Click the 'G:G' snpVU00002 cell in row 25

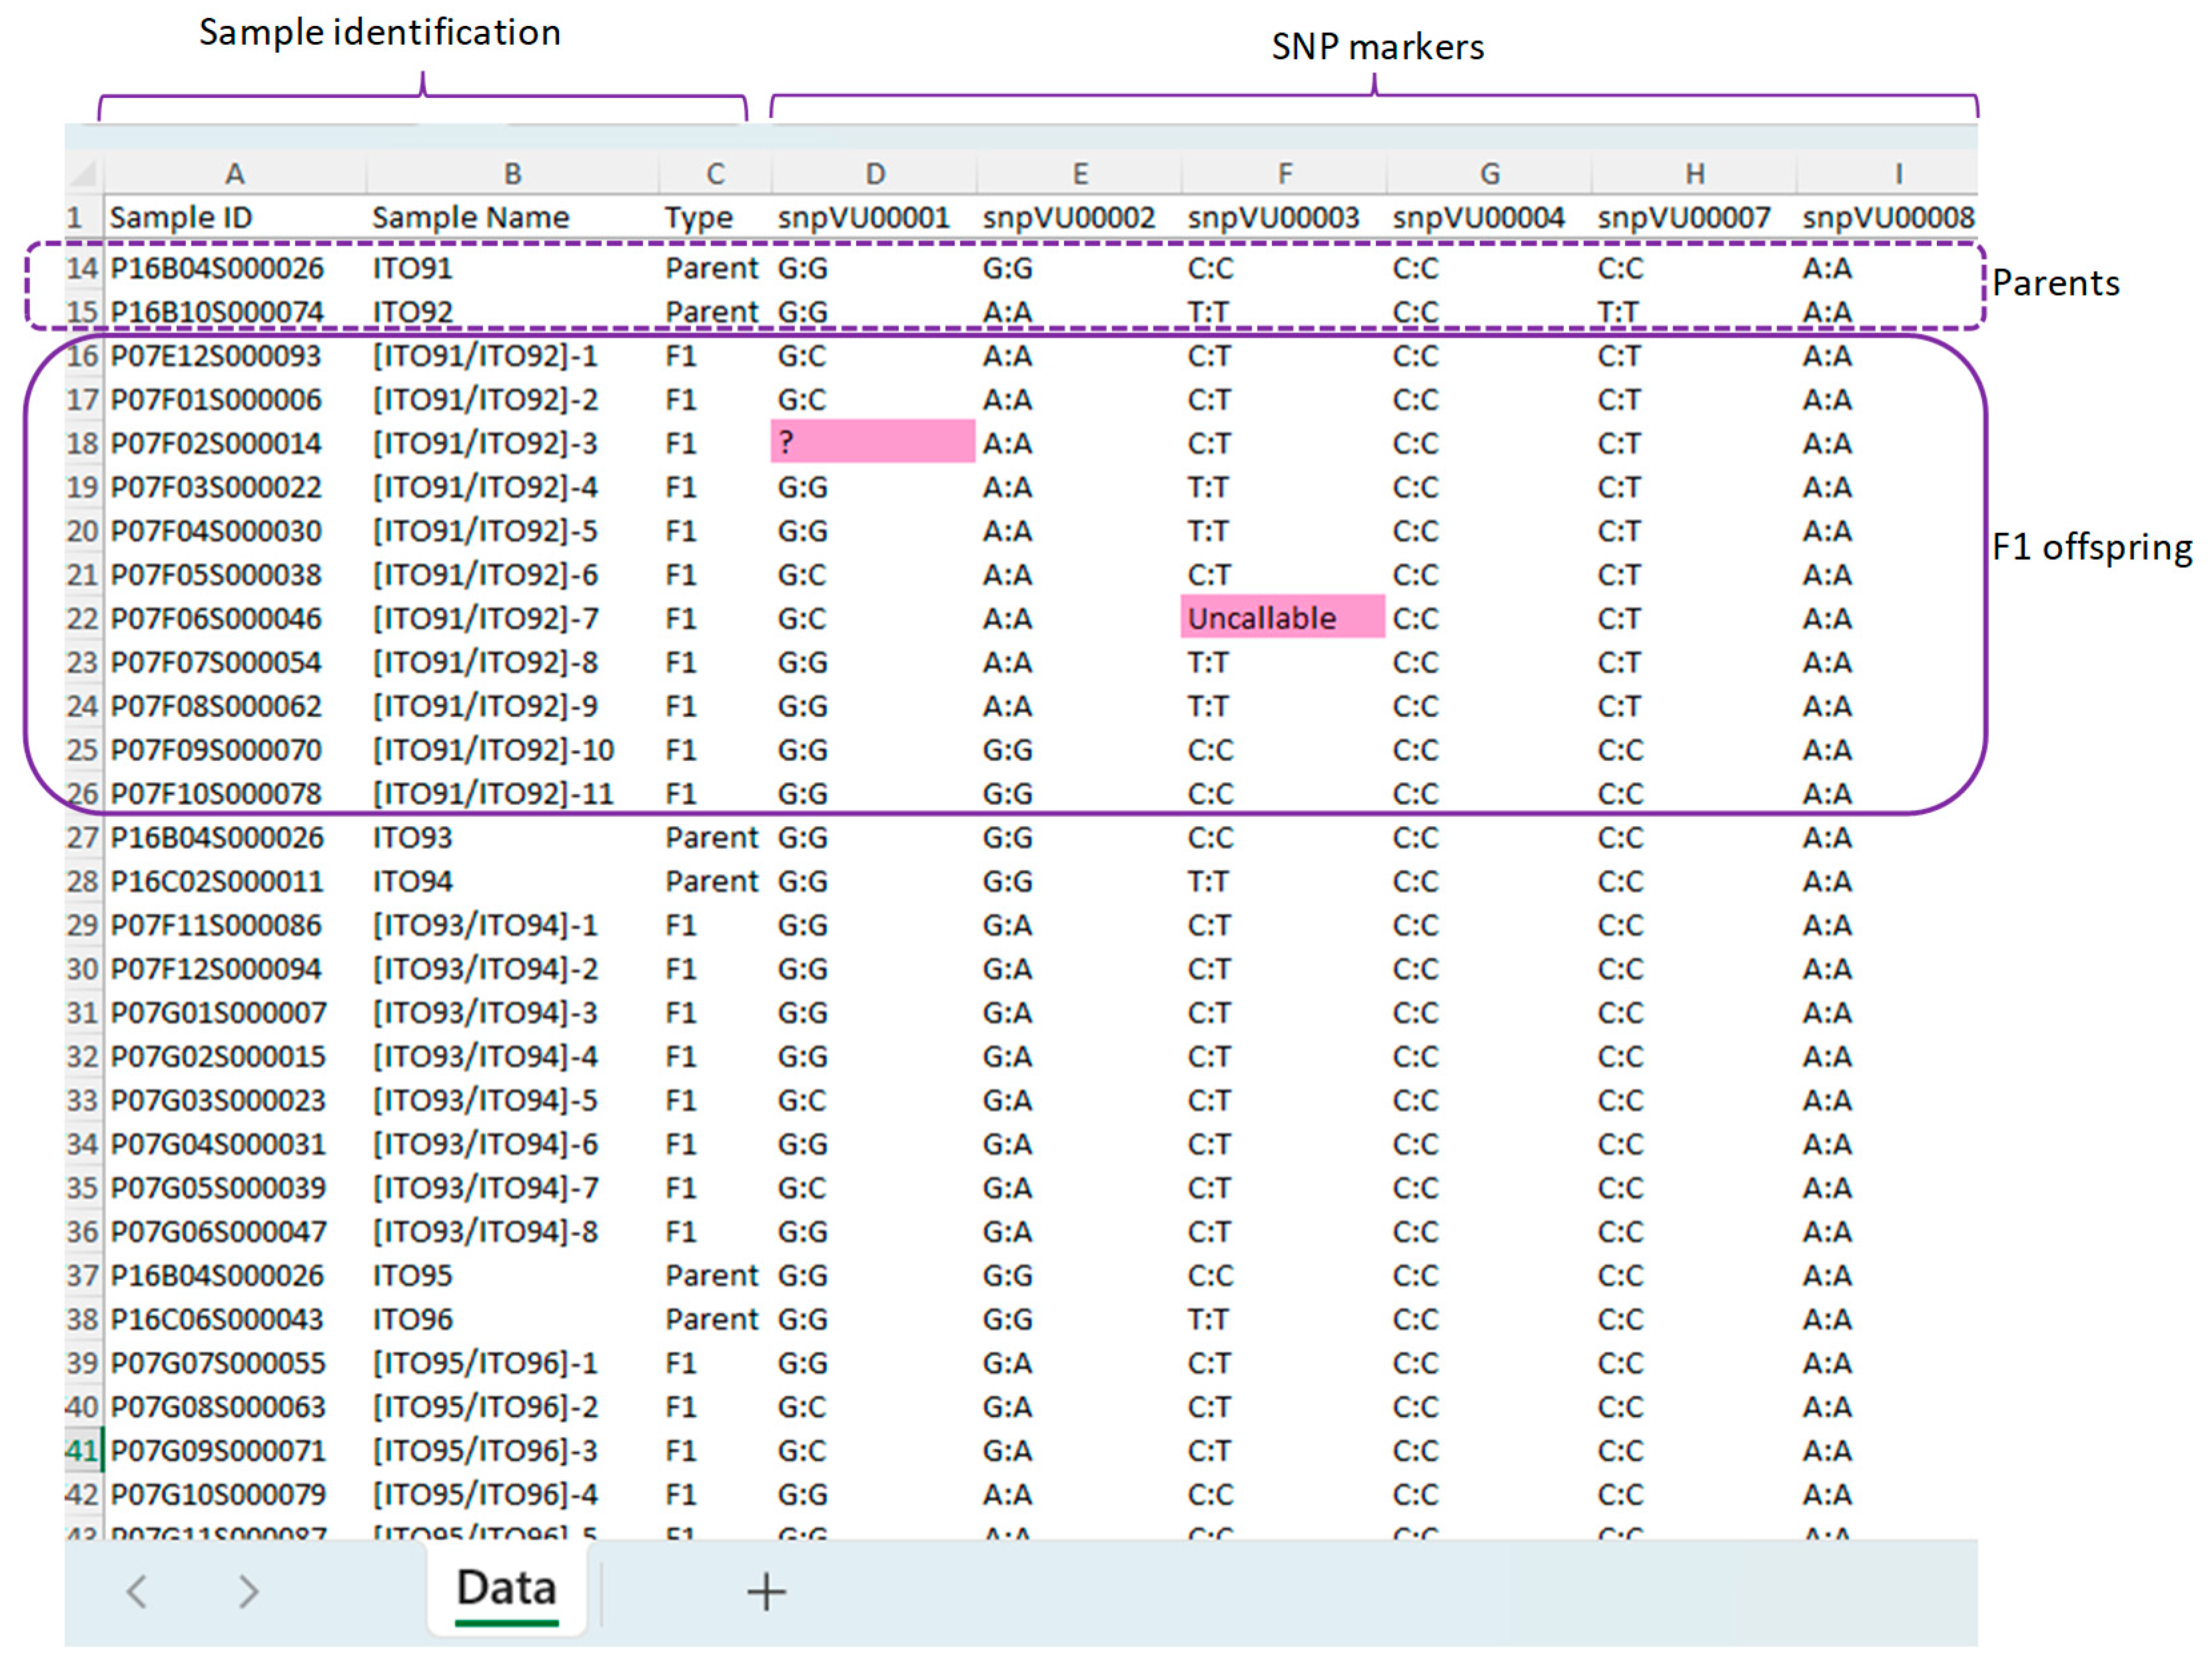[x=1007, y=750]
